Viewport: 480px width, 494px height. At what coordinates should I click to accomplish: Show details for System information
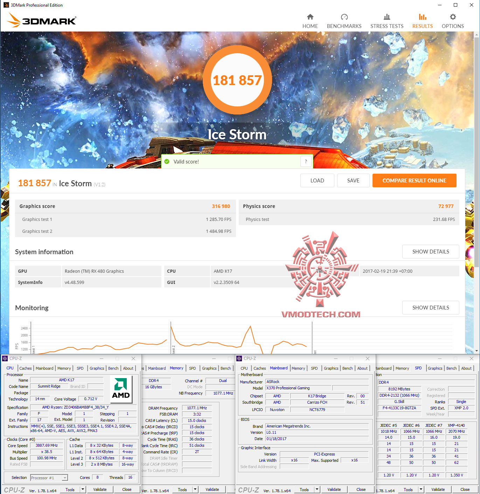431,251
